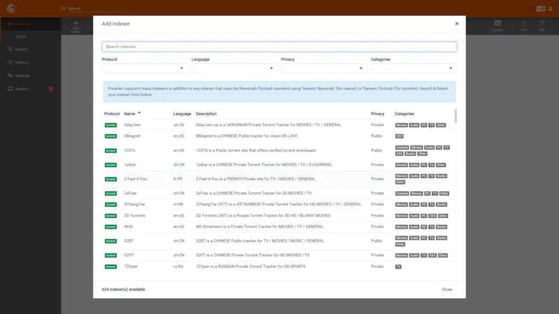Click the Add Indexer plus icon
The width and height of the screenshot is (559, 314).
coord(75,23)
